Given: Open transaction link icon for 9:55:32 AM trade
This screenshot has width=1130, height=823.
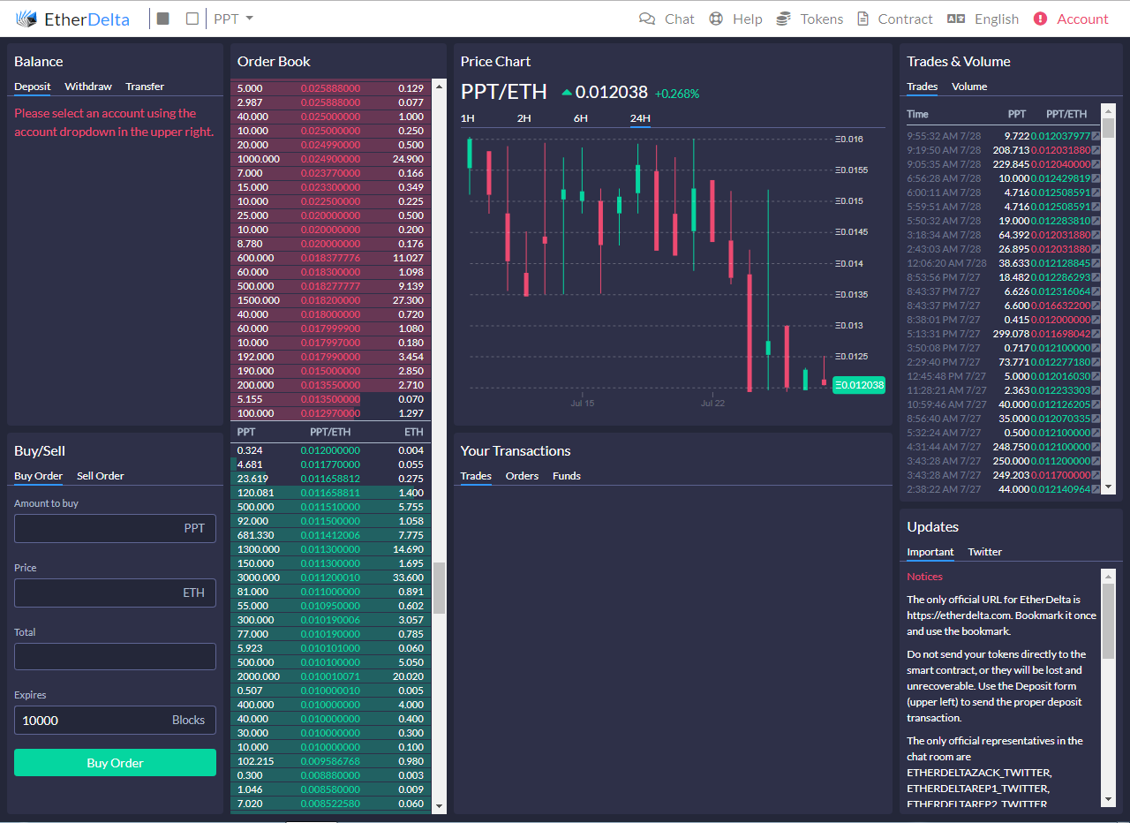Looking at the screenshot, I should tap(1096, 136).
